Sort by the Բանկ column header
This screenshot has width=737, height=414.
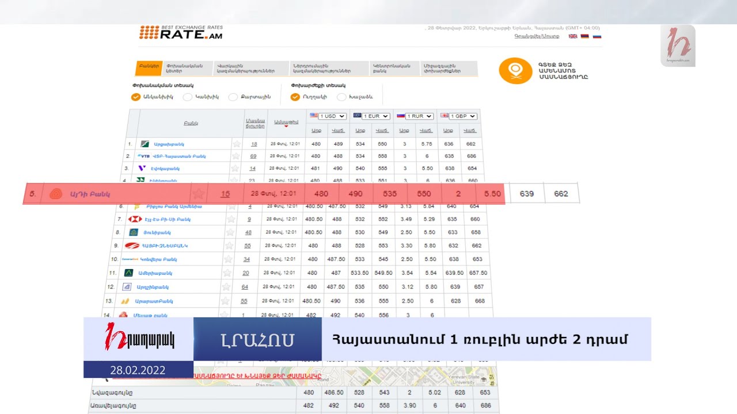pyautogui.click(x=191, y=123)
